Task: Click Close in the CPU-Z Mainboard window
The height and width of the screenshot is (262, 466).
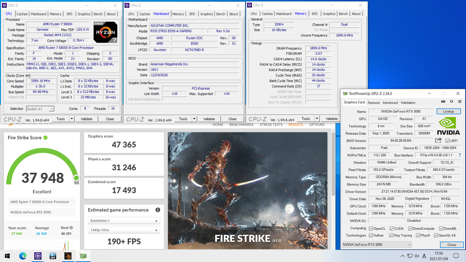Action: point(232,119)
